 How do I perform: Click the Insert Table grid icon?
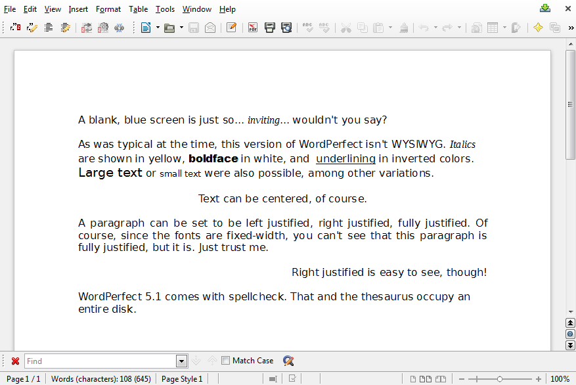tap(493, 28)
